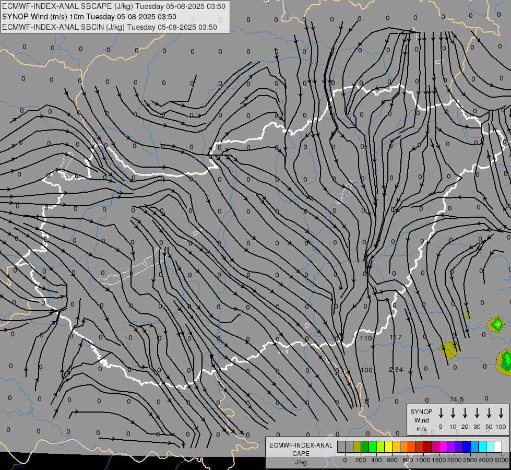The width and height of the screenshot is (511, 470).
Task: Click the '200' tick label on CAPE scale
Action: click(x=361, y=460)
